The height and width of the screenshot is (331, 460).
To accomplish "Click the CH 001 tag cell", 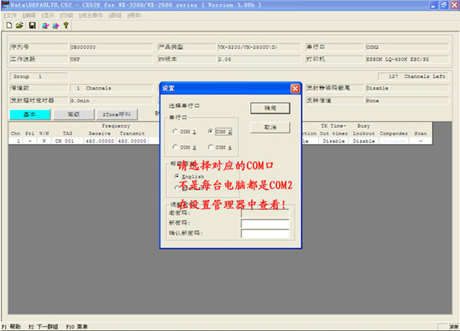I will (x=67, y=141).
